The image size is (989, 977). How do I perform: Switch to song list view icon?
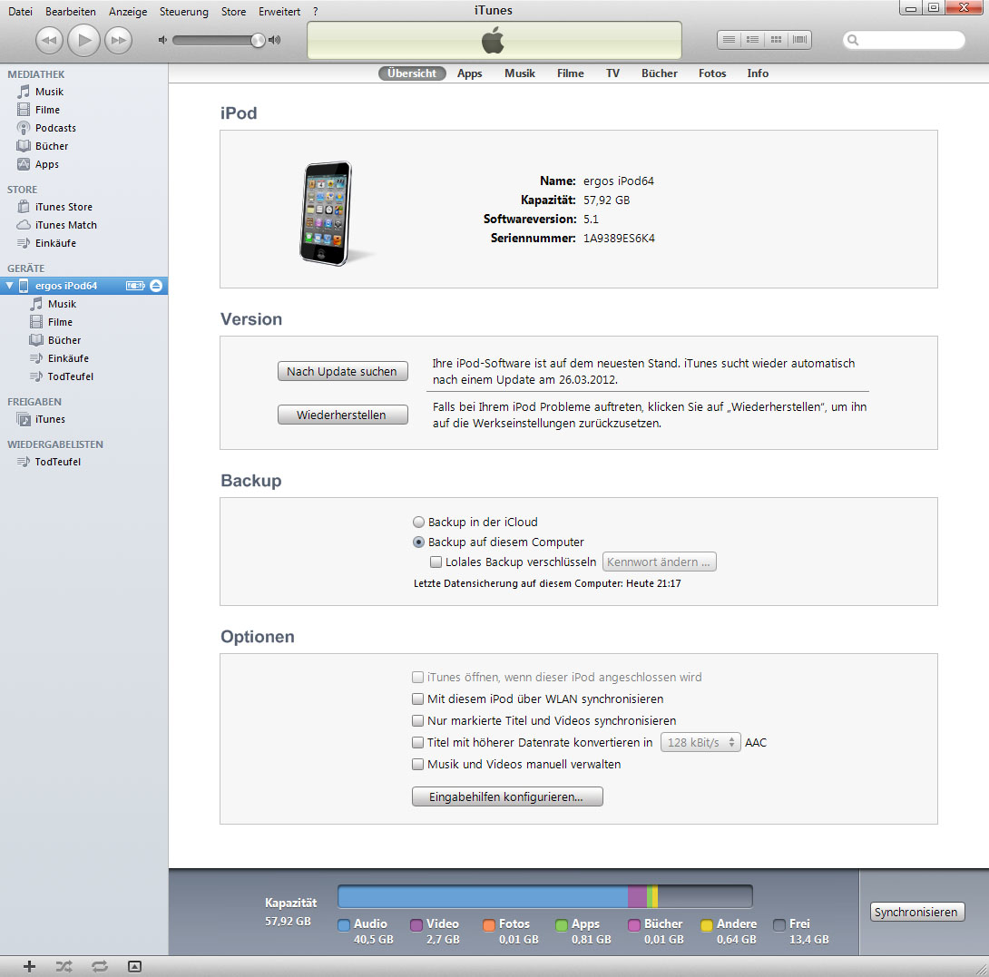pyautogui.click(x=729, y=40)
